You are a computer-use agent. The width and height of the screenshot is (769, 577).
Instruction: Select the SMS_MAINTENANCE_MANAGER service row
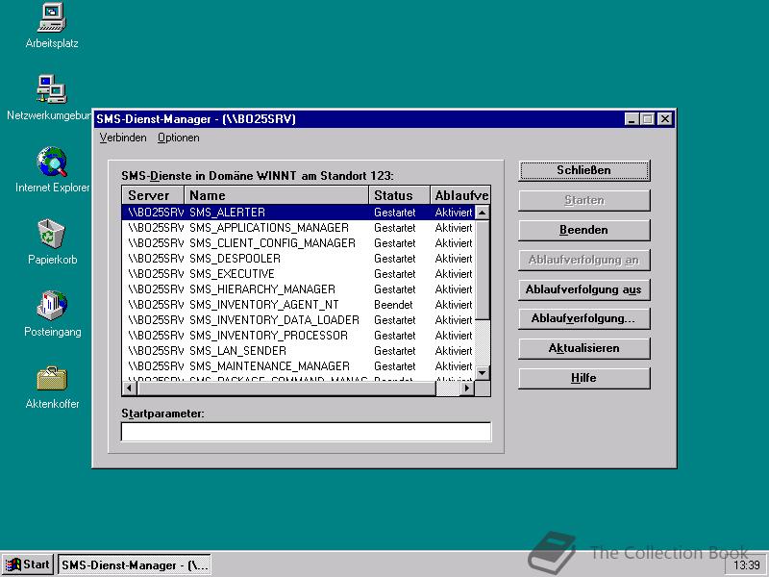tap(298, 366)
